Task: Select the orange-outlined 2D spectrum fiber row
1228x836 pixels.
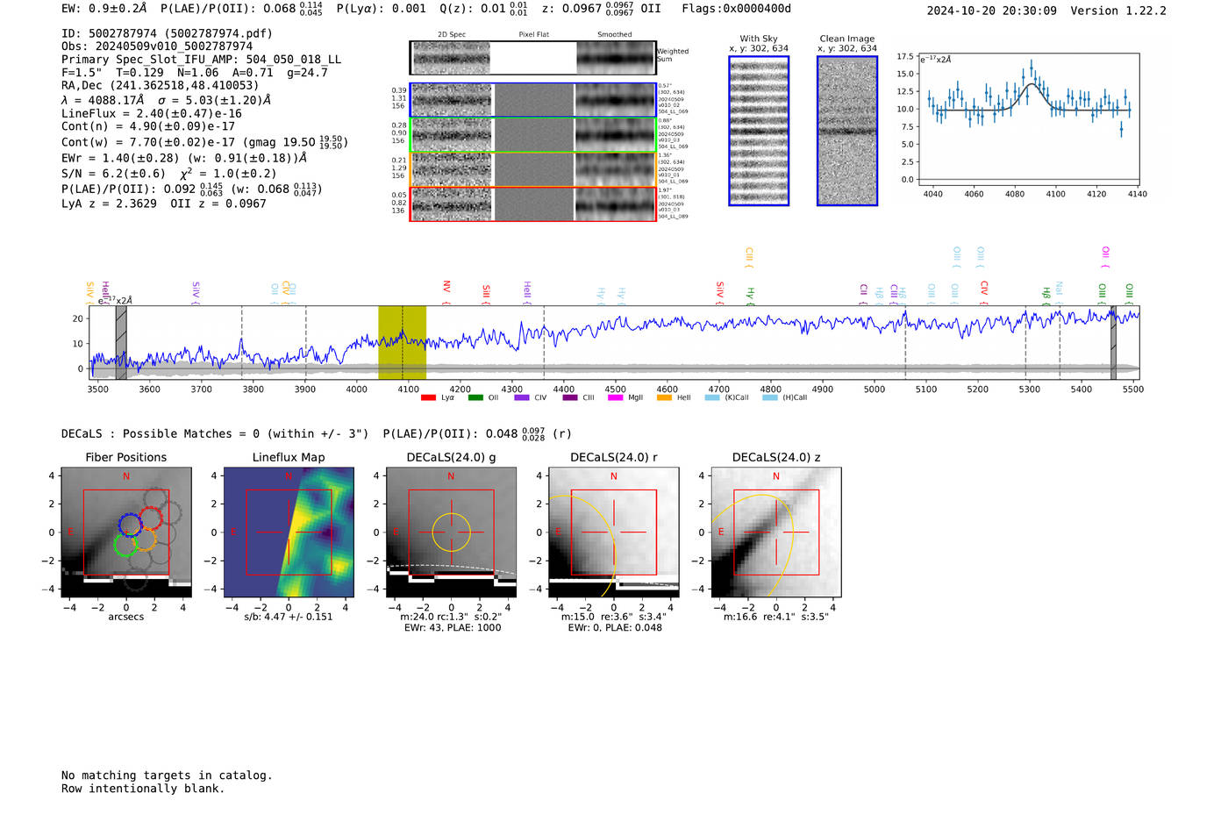Action: (x=533, y=169)
